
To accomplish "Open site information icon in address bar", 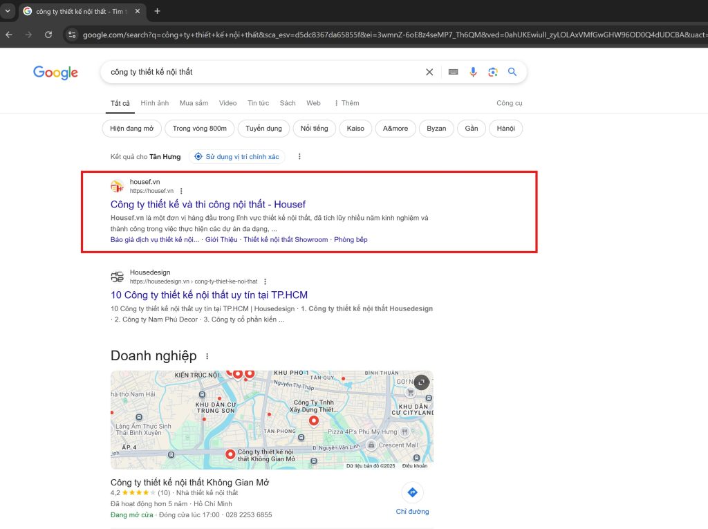I will click(71, 35).
